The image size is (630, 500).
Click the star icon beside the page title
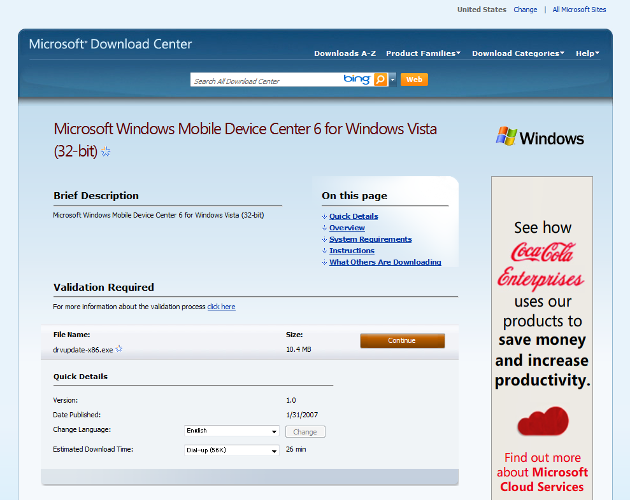click(106, 151)
